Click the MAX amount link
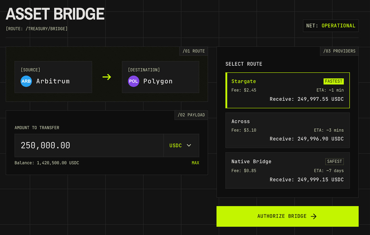 (x=195, y=163)
